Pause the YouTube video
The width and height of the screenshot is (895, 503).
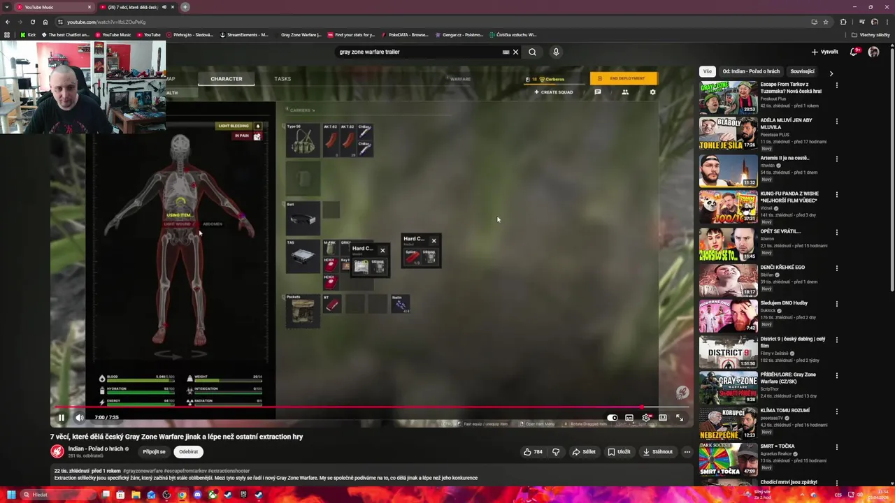(61, 418)
